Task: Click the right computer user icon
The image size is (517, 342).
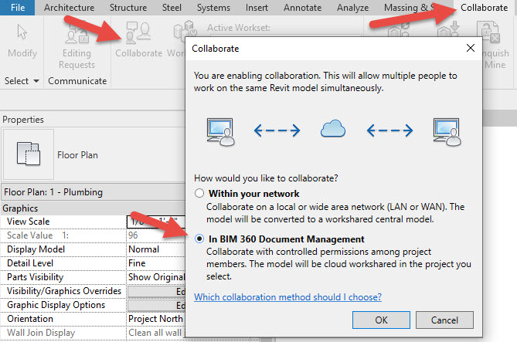Action: 446,131
